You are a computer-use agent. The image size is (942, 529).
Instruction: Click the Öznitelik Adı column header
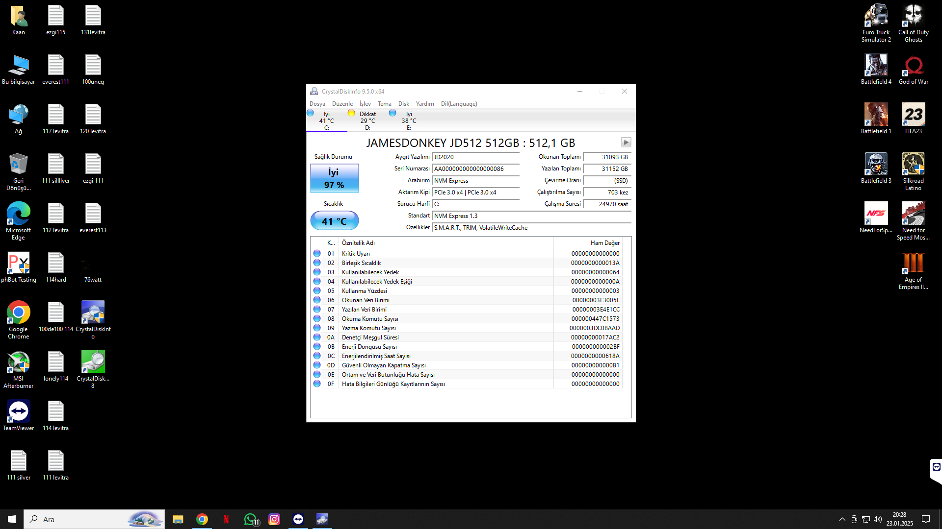coord(445,243)
